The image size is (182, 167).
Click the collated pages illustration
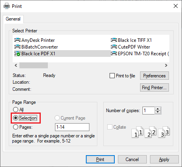(x=151, y=132)
